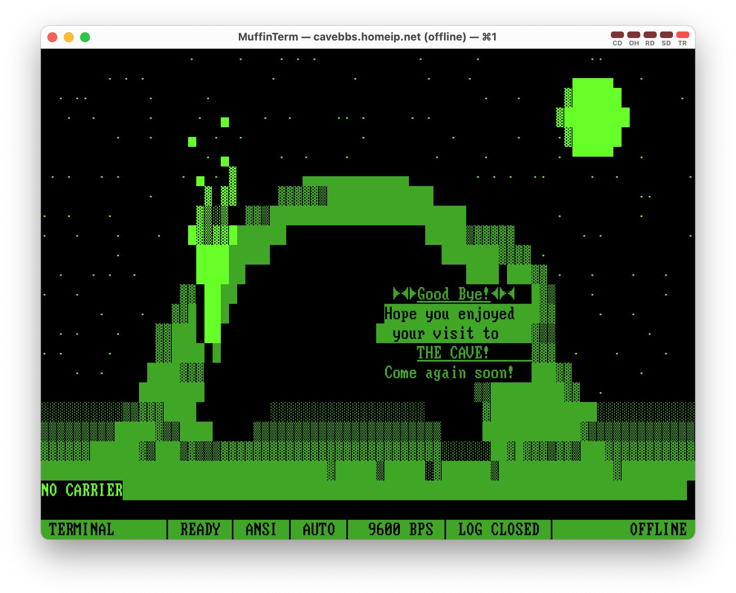Click the underlined THE CAVE! text
The image size is (736, 593).
tap(453, 353)
